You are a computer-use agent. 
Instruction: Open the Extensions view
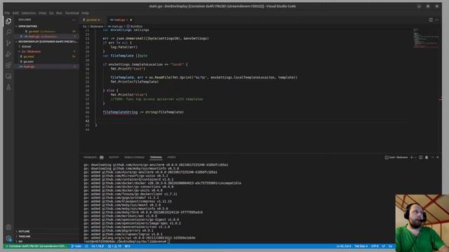8,65
